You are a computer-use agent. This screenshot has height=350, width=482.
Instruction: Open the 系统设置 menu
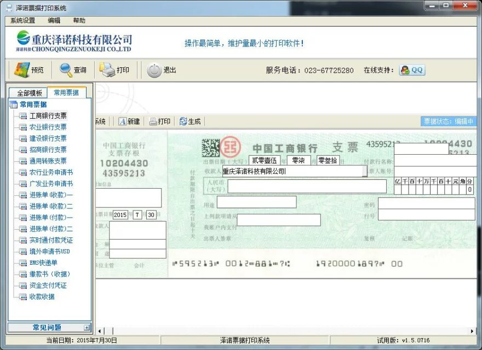coord(23,21)
